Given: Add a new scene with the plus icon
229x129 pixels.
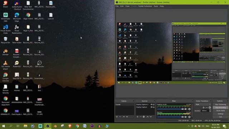Looking at the screenshot, I should click(x=117, y=117).
